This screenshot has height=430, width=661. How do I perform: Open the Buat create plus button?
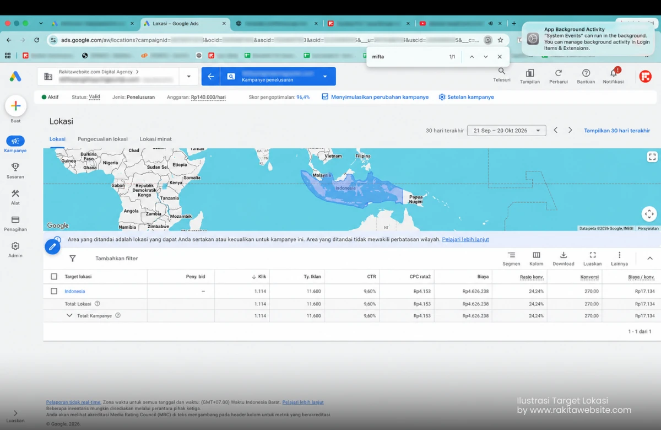tap(15, 106)
